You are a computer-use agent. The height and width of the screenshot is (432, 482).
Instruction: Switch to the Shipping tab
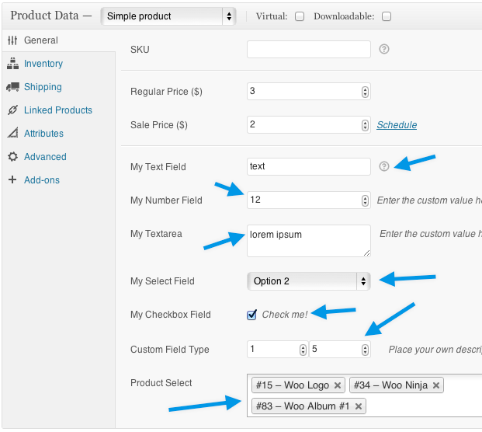[x=43, y=87]
